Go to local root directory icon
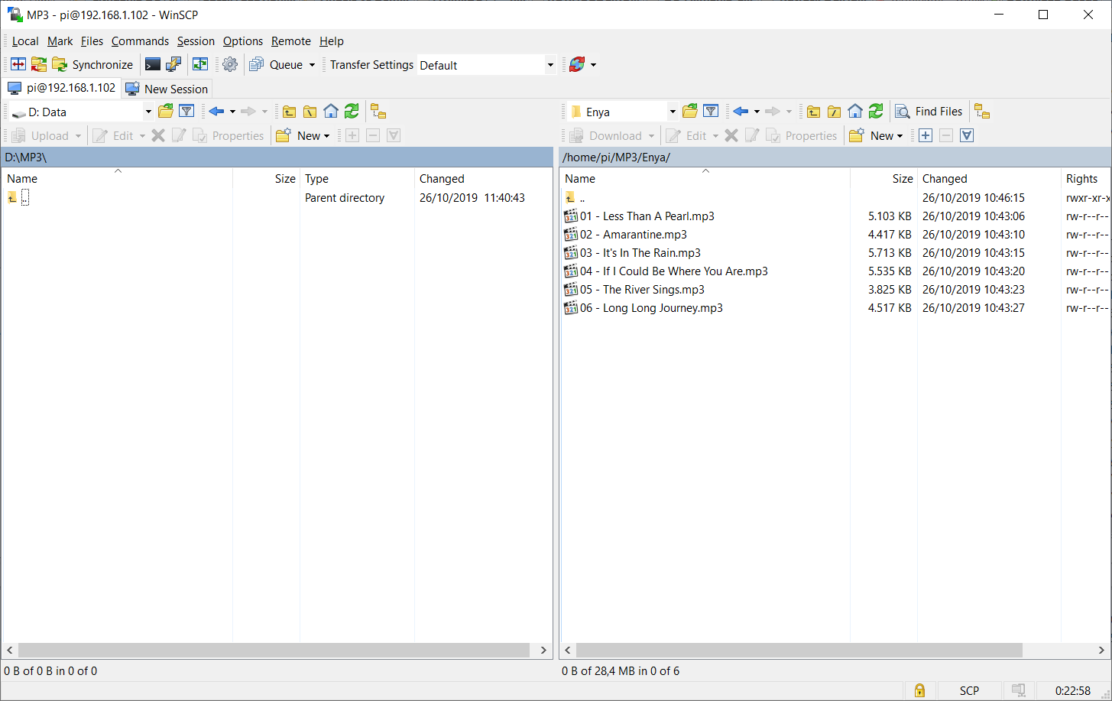Screen dimensions: 1112x701 coord(310,112)
